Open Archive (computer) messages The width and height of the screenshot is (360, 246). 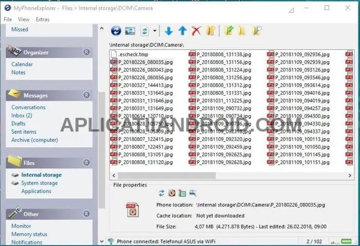[34, 140]
